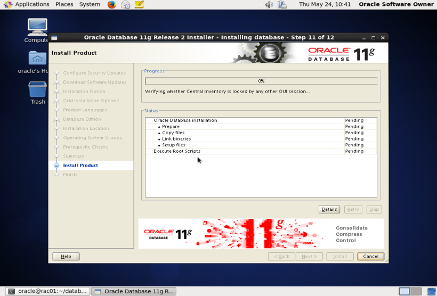The width and height of the screenshot is (437, 296).
Task: Cancel the installation
Action: point(371,257)
